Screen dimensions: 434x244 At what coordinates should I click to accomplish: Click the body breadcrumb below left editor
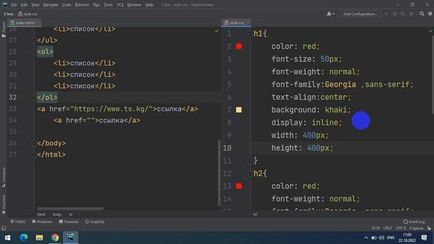point(57,214)
